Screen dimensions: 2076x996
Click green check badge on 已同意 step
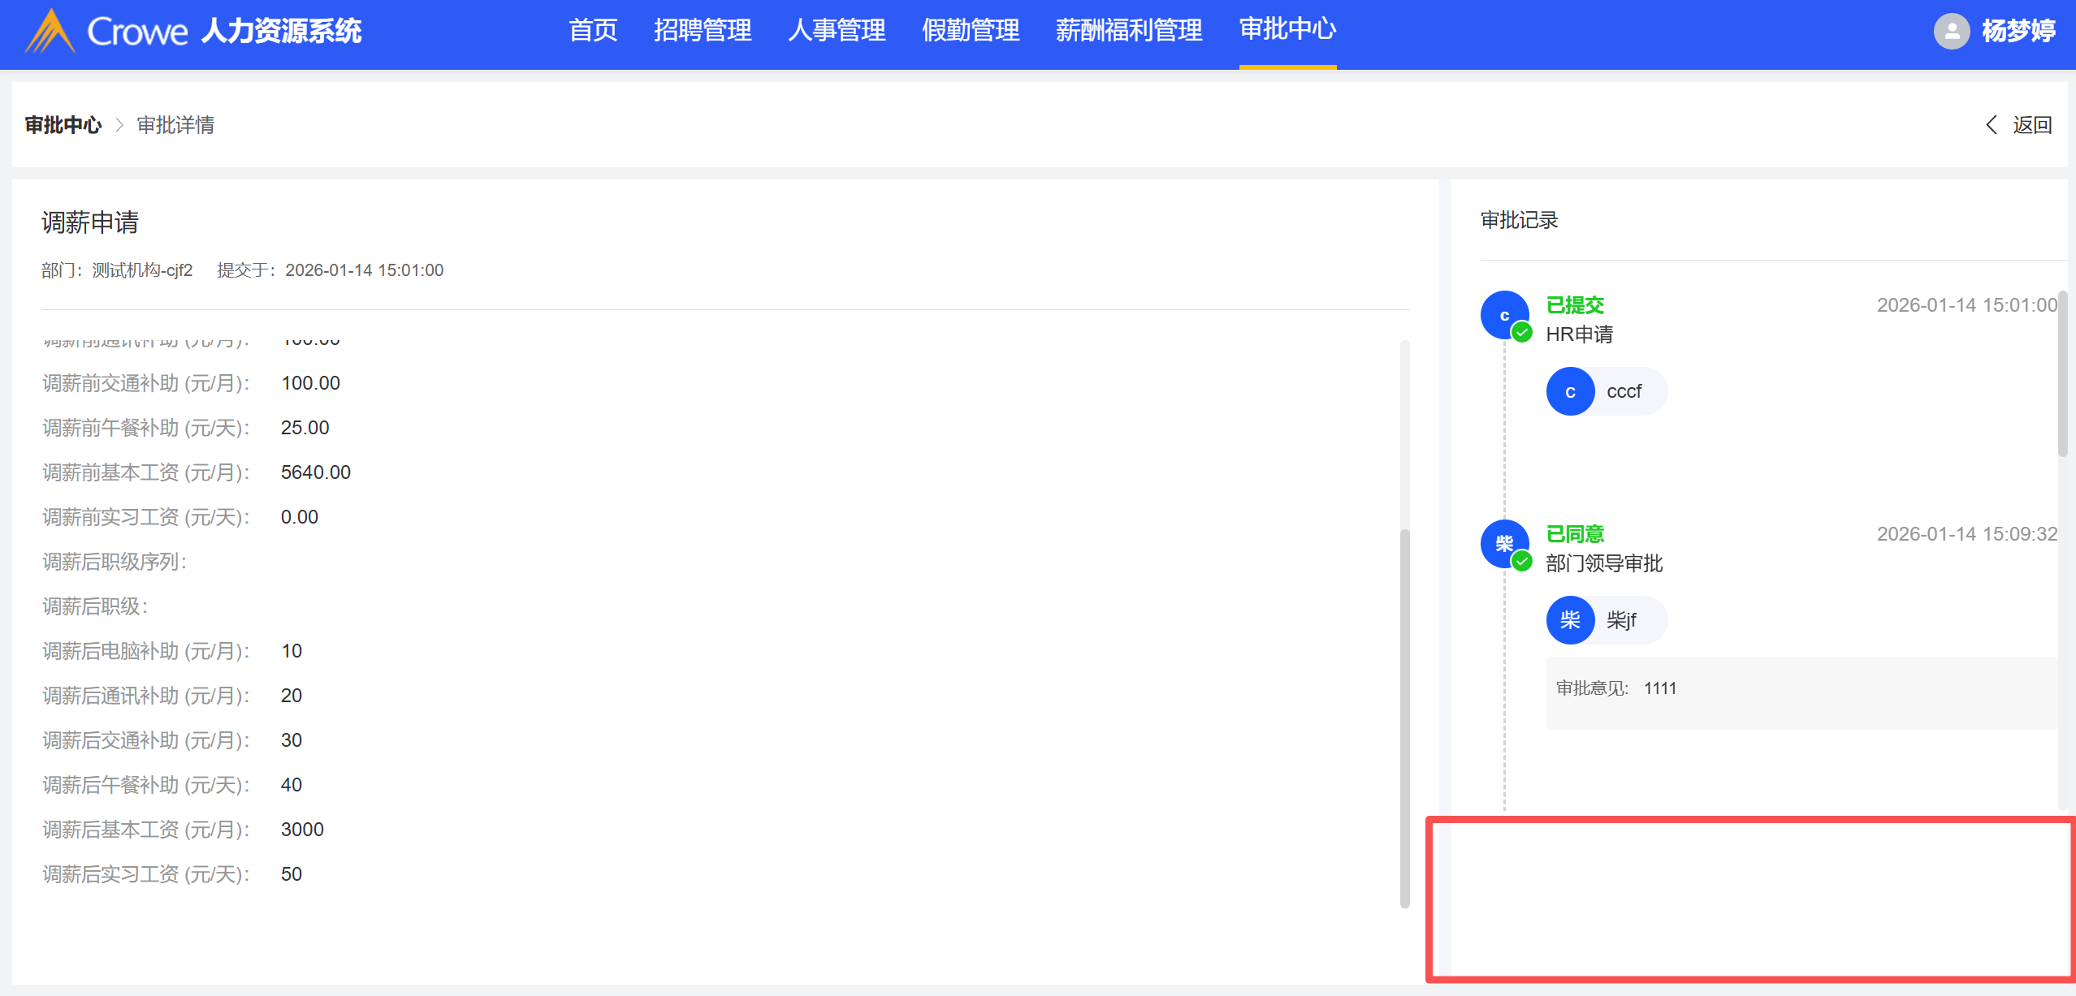[1522, 561]
